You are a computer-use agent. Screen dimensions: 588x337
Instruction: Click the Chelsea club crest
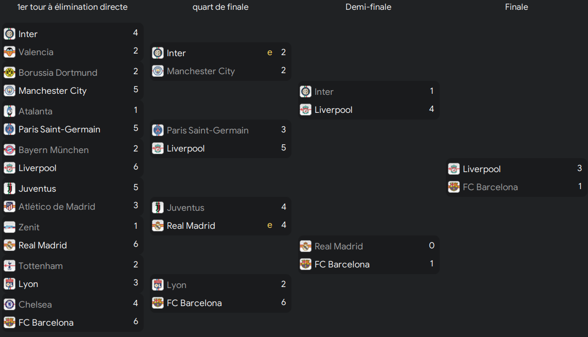(x=9, y=305)
